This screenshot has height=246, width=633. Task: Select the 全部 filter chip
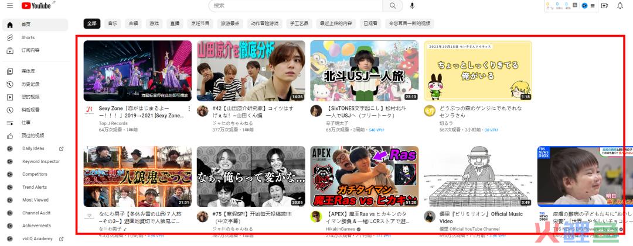tap(92, 23)
